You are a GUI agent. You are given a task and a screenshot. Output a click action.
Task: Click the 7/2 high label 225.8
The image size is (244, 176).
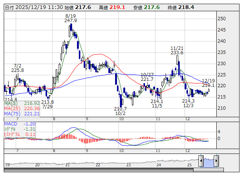(18, 70)
